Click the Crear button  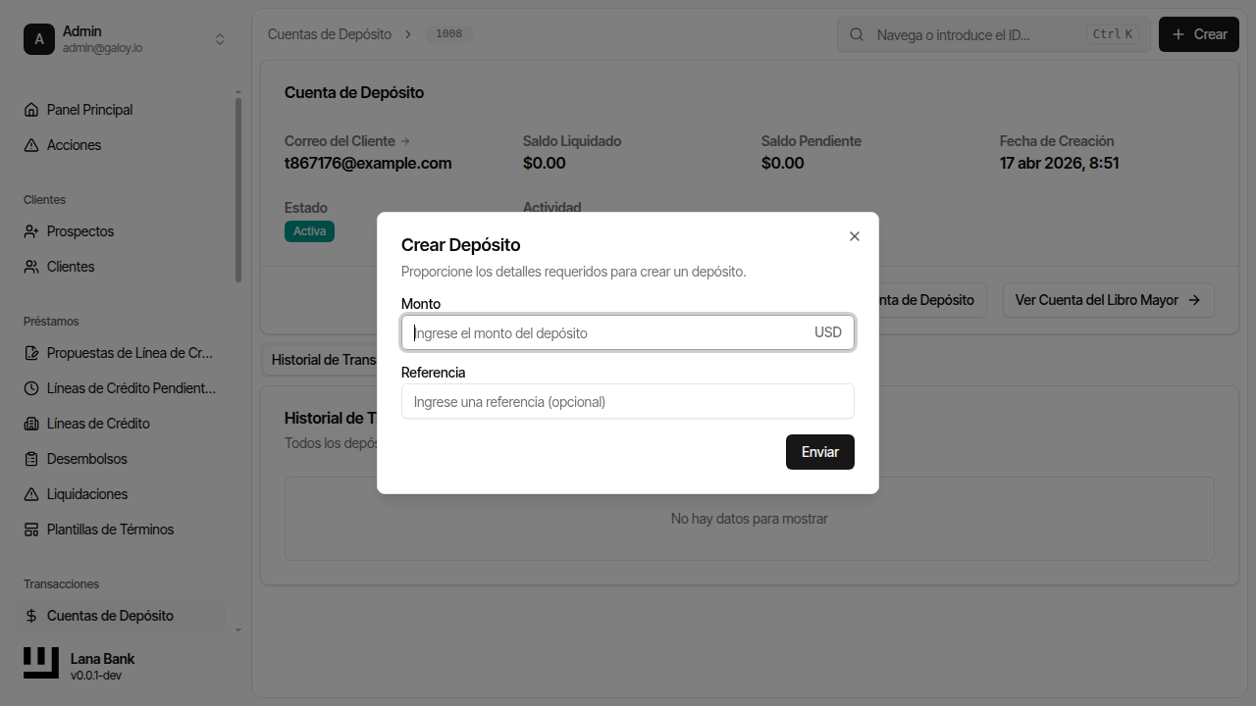[1198, 33]
